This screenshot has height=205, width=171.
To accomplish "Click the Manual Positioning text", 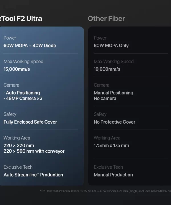I will click(x=113, y=93).
